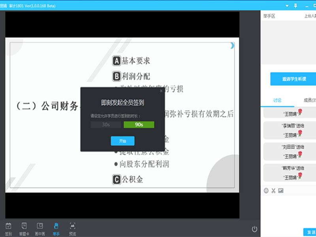Click the scissors screenshot icon
316x237 pixels.
[273, 191]
